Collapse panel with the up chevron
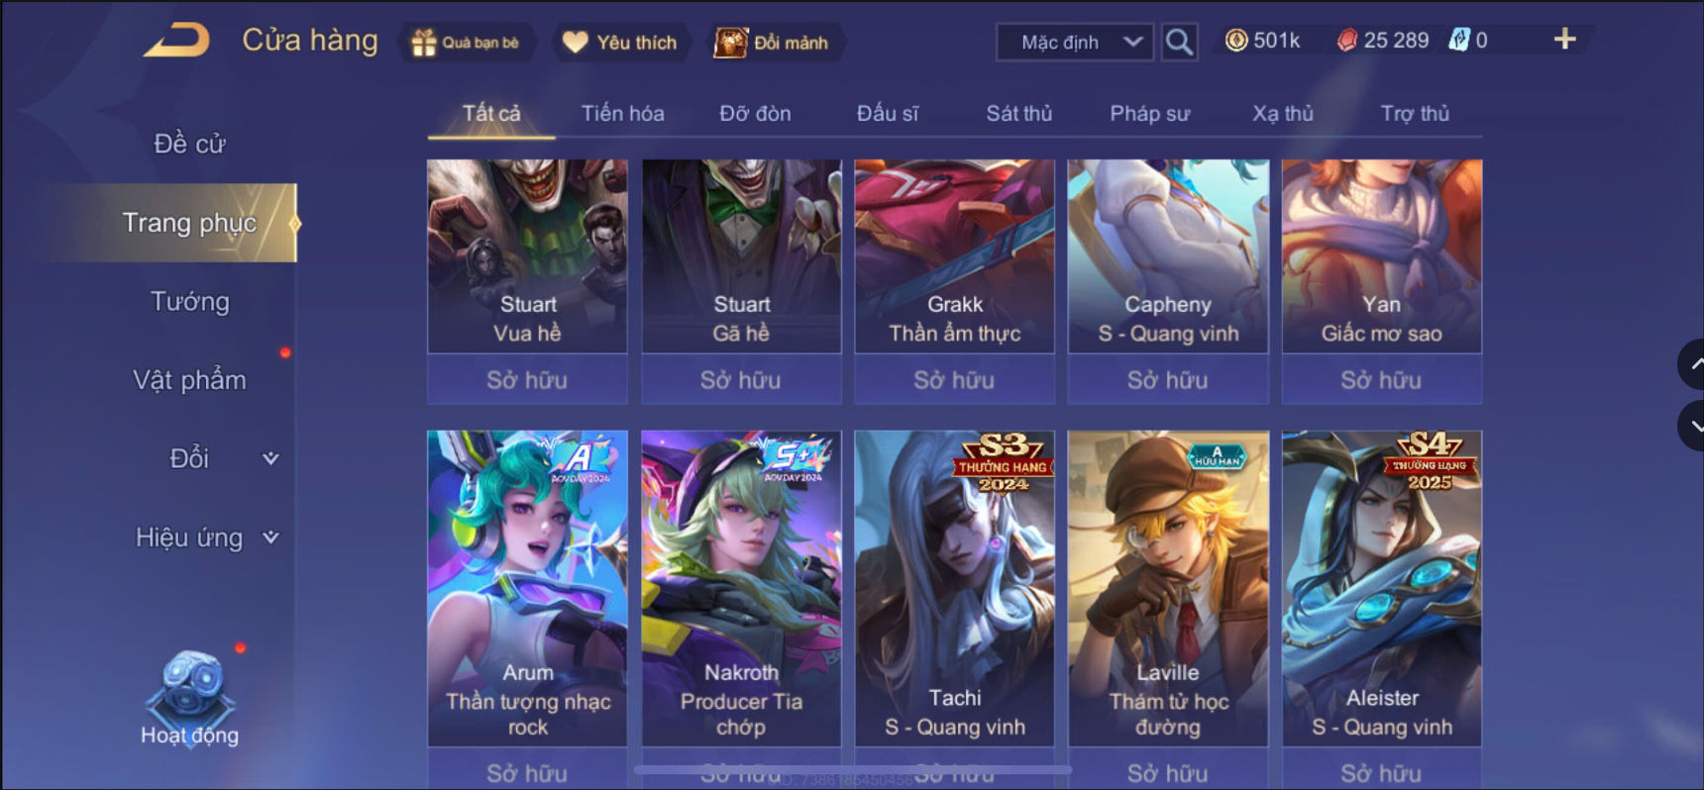The image size is (1704, 790). [x=1692, y=364]
